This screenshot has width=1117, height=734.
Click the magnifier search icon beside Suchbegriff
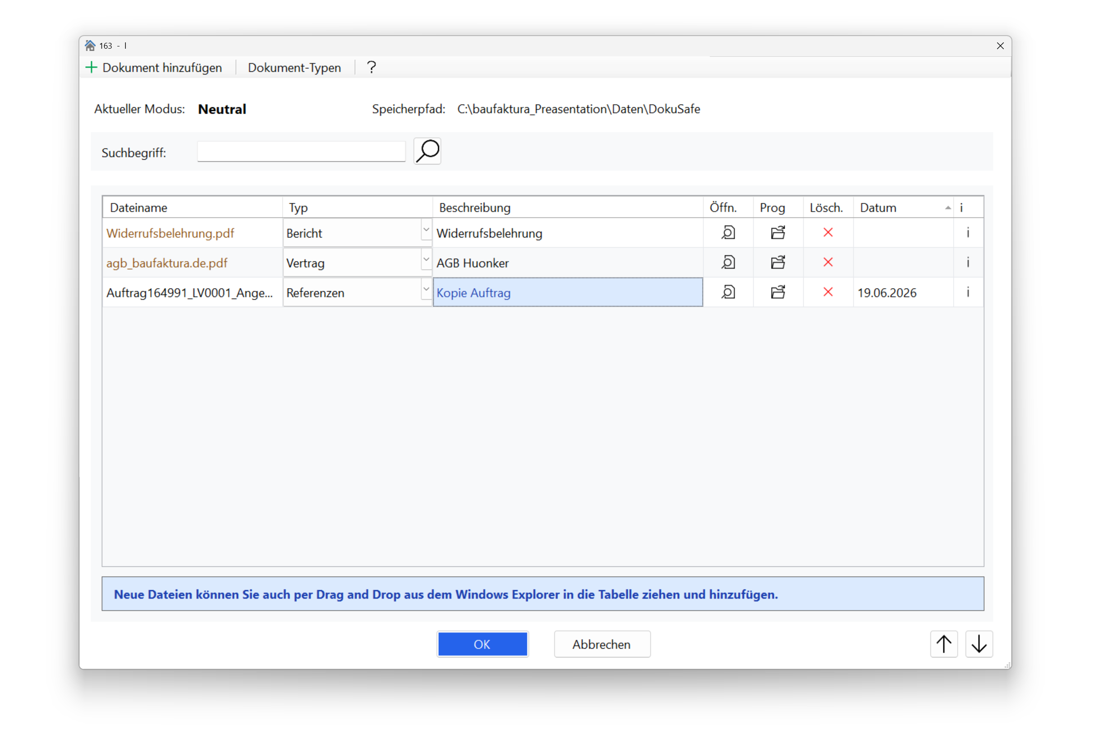(427, 151)
